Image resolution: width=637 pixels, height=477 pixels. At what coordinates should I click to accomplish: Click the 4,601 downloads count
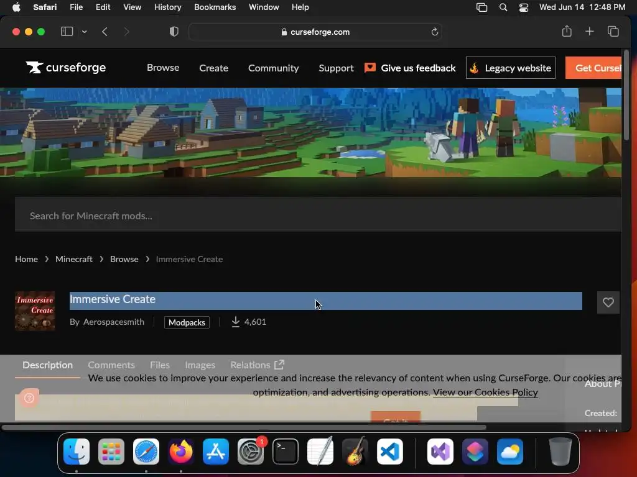tap(249, 322)
